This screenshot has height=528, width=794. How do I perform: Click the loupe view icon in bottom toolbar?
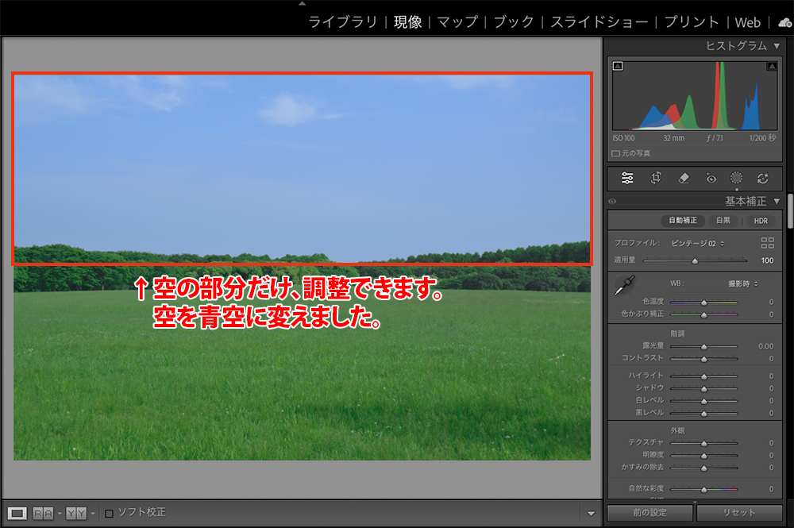pyautogui.click(x=18, y=513)
